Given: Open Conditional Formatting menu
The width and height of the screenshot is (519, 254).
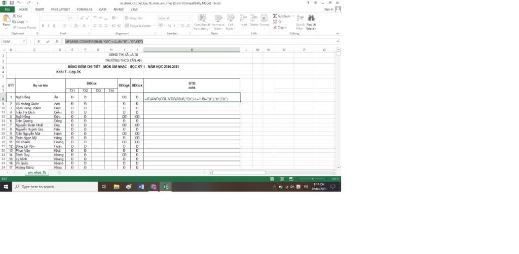Looking at the screenshot, I should click(202, 22).
